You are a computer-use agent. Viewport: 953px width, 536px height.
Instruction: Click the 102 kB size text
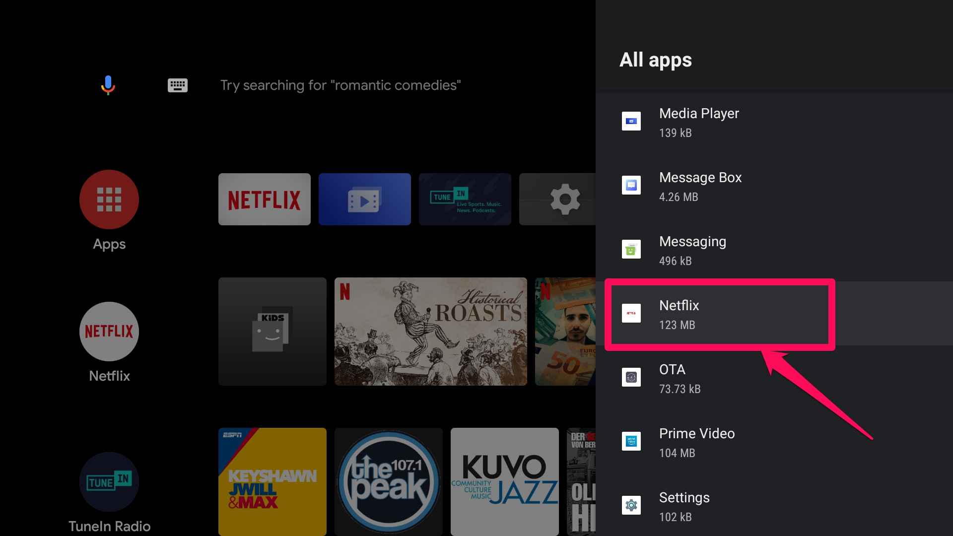pyautogui.click(x=675, y=517)
